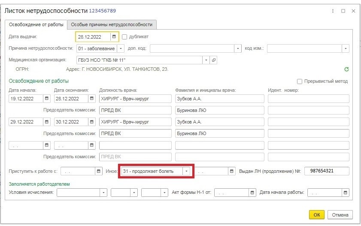
Task: Click empty third-row Должность врача field
Action: (x=135, y=145)
